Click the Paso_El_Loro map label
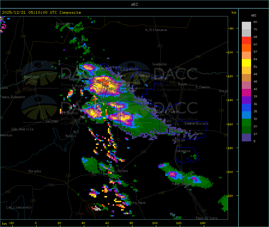Screen dimensions: 269x227 click(x=207, y=218)
